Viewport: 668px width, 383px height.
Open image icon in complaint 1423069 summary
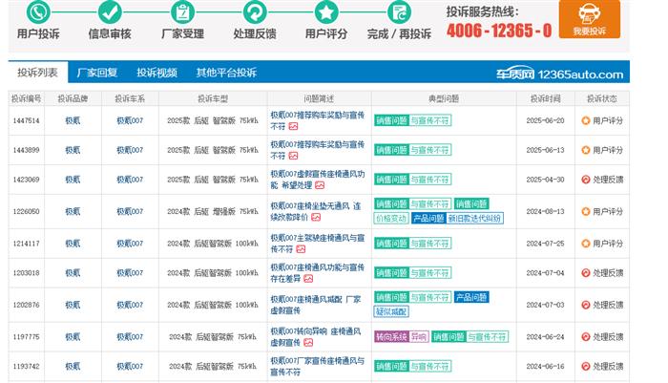318,185
